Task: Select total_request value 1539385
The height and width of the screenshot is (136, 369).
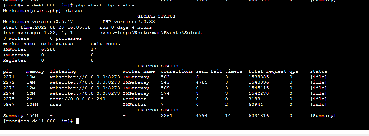Action: pos(259,77)
